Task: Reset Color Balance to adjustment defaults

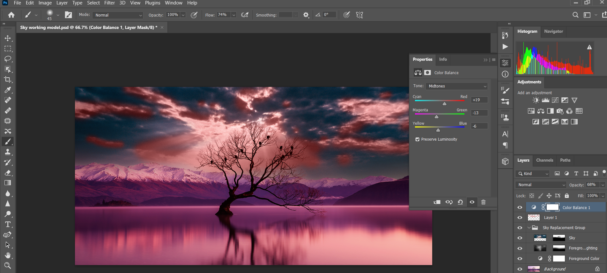Action: [x=460, y=202]
